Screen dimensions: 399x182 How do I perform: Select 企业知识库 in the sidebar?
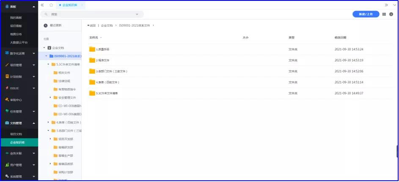(19, 142)
